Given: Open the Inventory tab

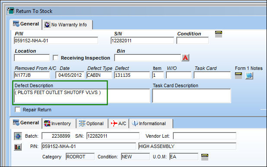Looking at the screenshot, I should [59, 123].
